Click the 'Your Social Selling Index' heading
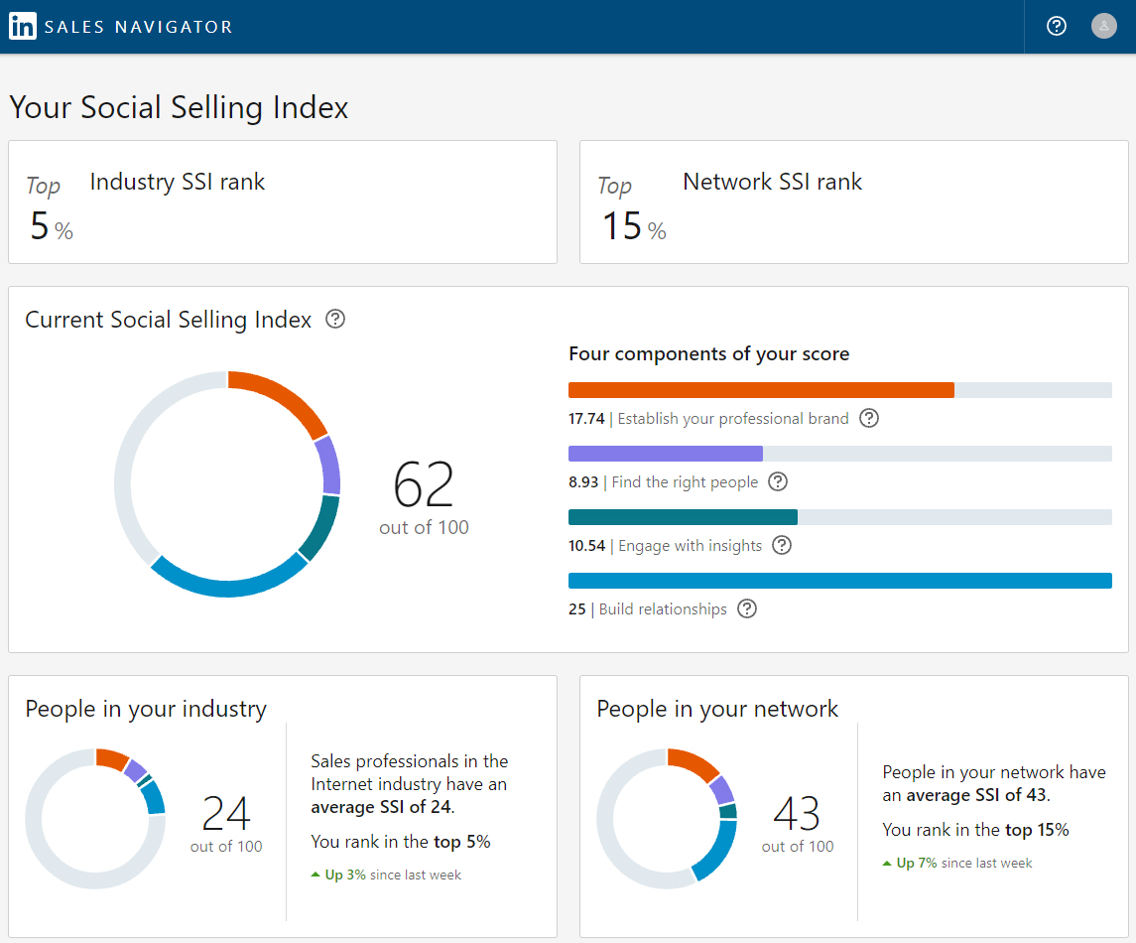 179,107
